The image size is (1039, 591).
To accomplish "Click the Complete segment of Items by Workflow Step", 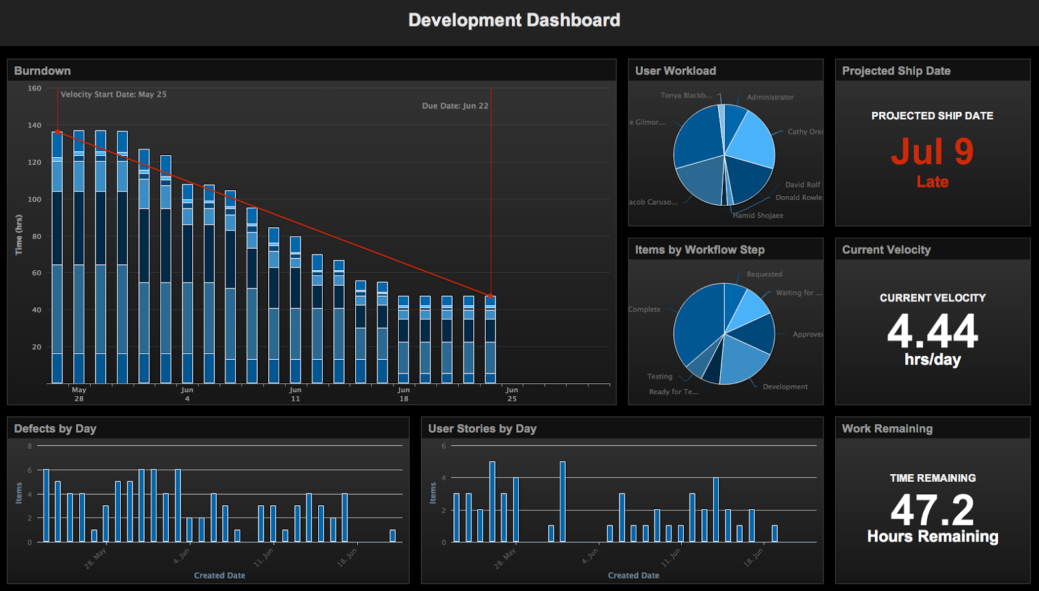I will coord(696,323).
